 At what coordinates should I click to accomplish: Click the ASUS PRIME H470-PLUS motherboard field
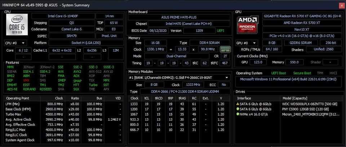pos(179,17)
